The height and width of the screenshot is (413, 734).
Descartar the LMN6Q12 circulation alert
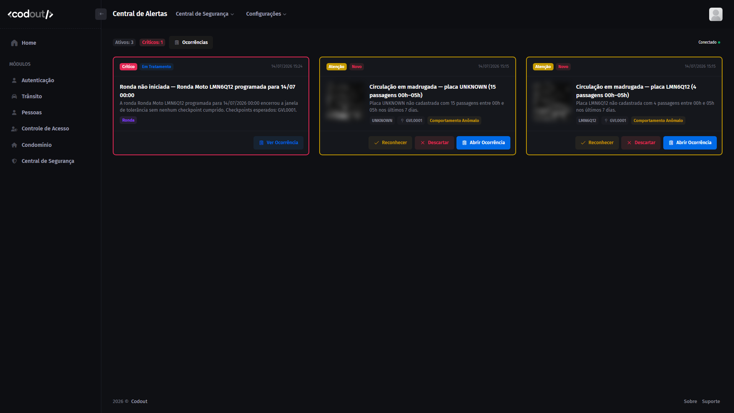[x=641, y=143]
